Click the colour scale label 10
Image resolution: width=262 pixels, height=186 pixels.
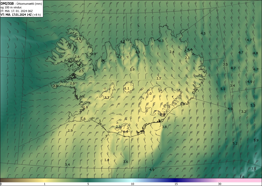click(x=132, y=184)
